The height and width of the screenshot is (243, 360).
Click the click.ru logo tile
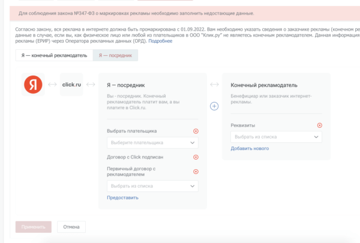tap(71, 85)
